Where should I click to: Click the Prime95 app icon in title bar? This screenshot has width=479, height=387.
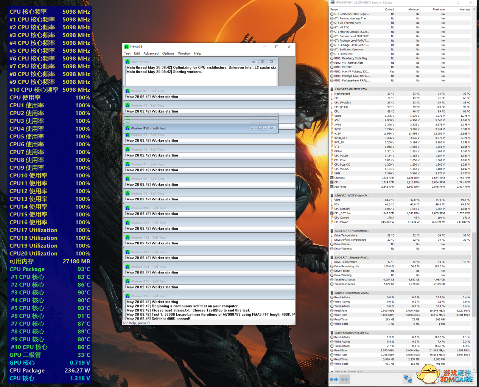click(x=126, y=47)
